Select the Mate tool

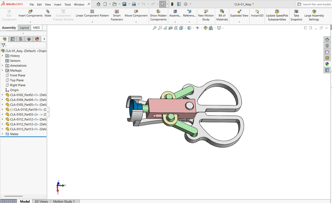(48, 13)
